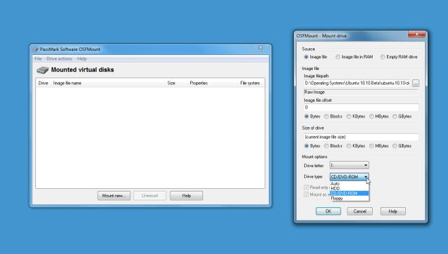Open the Help menu in OSFMount window
Image resolution: width=448 pixels, height=254 pixels.
[81, 59]
